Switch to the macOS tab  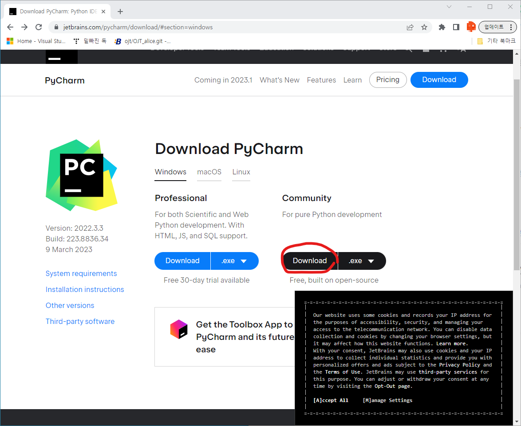click(209, 172)
